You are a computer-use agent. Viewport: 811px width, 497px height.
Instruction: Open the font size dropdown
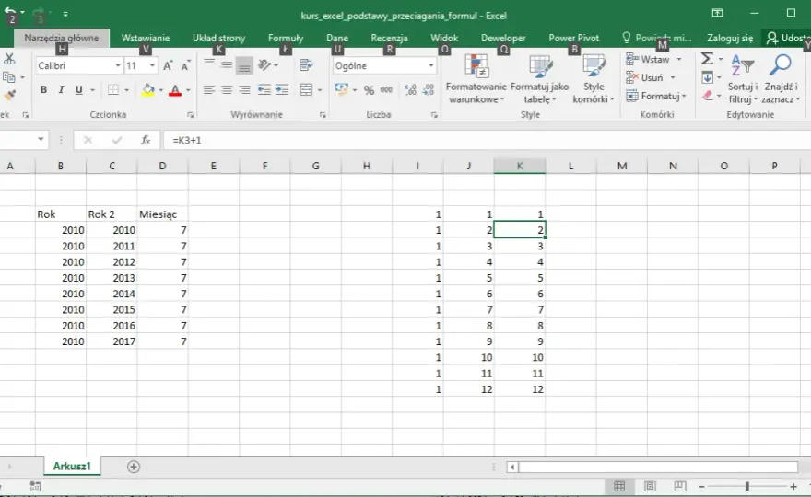point(152,65)
